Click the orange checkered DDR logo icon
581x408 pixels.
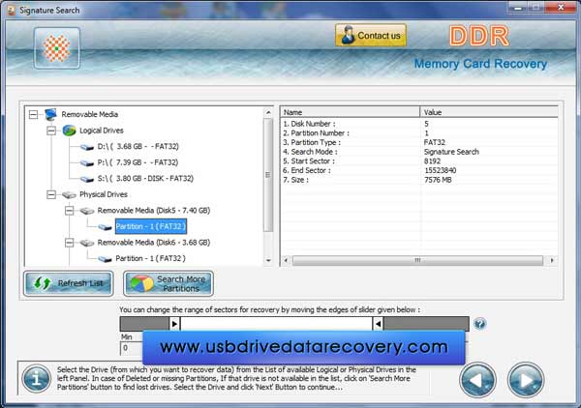[57, 48]
